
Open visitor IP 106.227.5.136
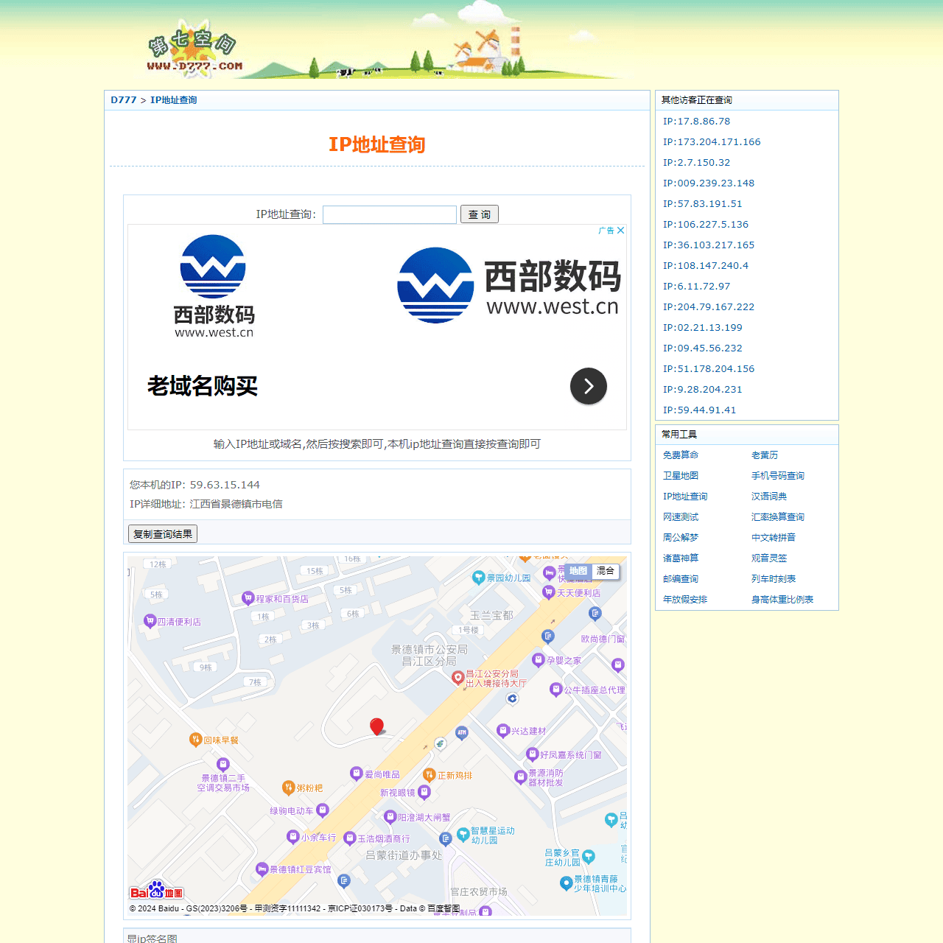(706, 225)
